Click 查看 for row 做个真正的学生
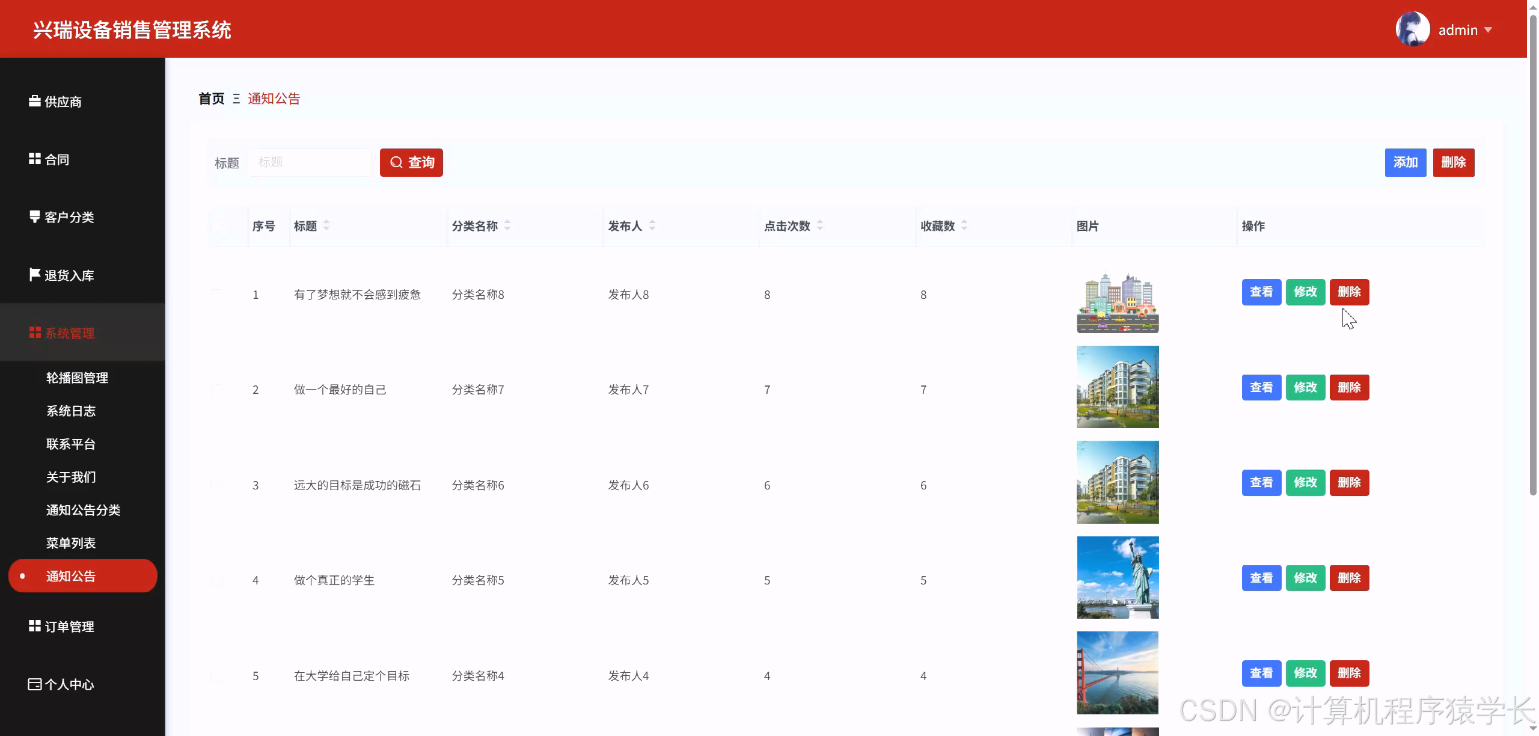This screenshot has width=1539, height=736. coord(1261,578)
